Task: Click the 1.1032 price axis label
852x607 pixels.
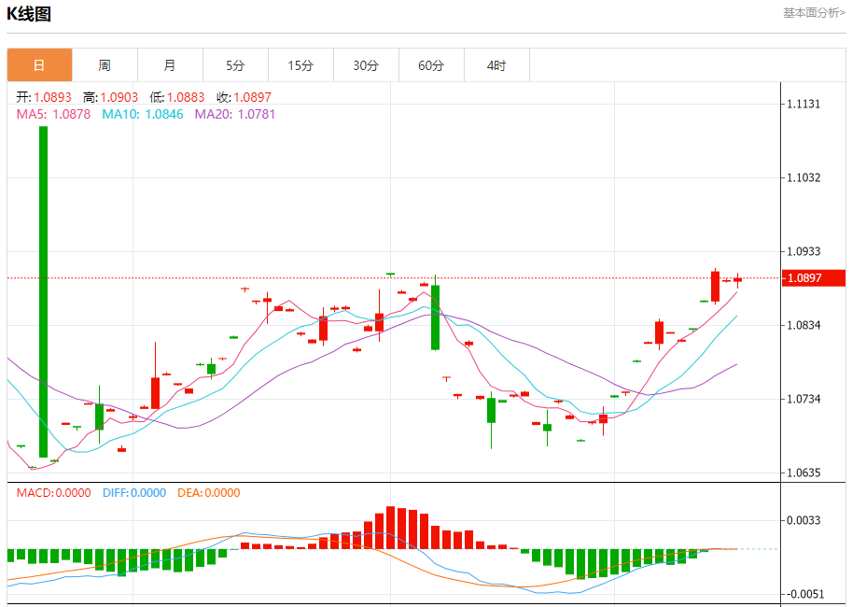Action: click(x=803, y=177)
